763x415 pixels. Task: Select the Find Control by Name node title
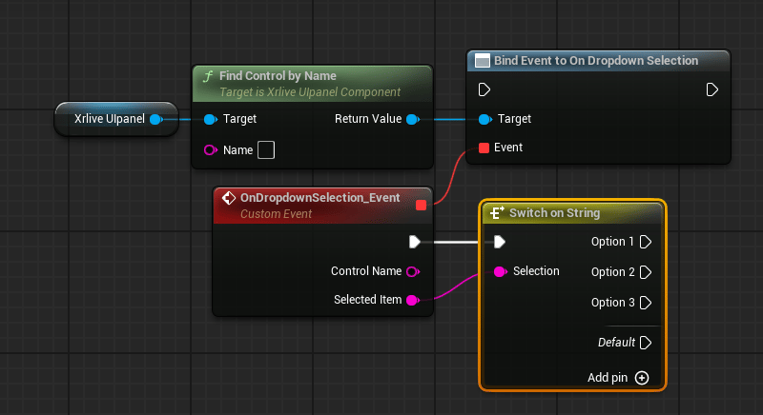(278, 76)
